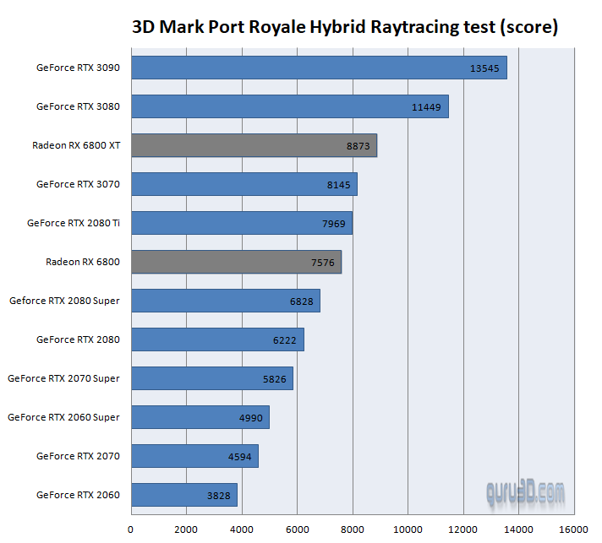Click the guru3D.com watermark
602x543 pixels.
[524, 491]
